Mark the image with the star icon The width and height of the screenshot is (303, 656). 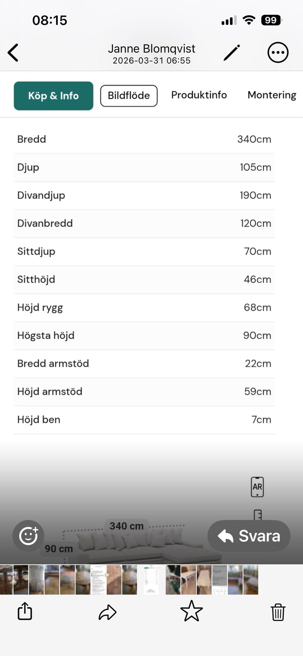tap(192, 611)
